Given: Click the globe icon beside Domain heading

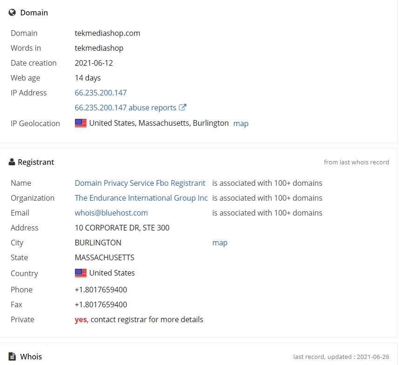Looking at the screenshot, I should coord(12,13).
